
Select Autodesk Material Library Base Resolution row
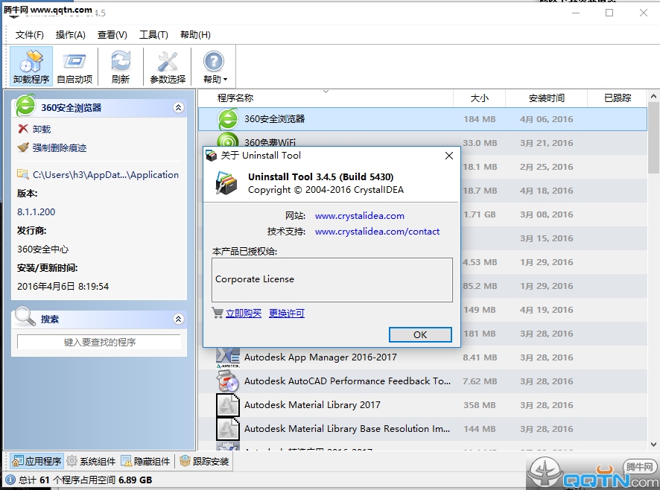(x=422, y=428)
